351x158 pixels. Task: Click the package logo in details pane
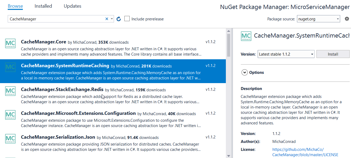[x=246, y=36]
